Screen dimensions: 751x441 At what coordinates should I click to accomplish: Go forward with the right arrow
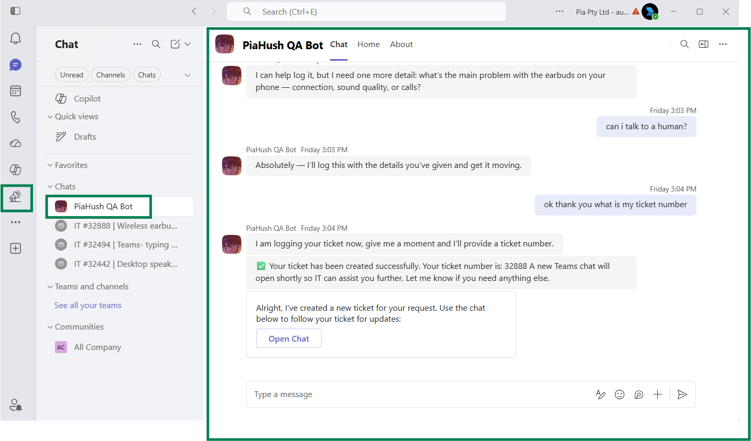(x=213, y=11)
